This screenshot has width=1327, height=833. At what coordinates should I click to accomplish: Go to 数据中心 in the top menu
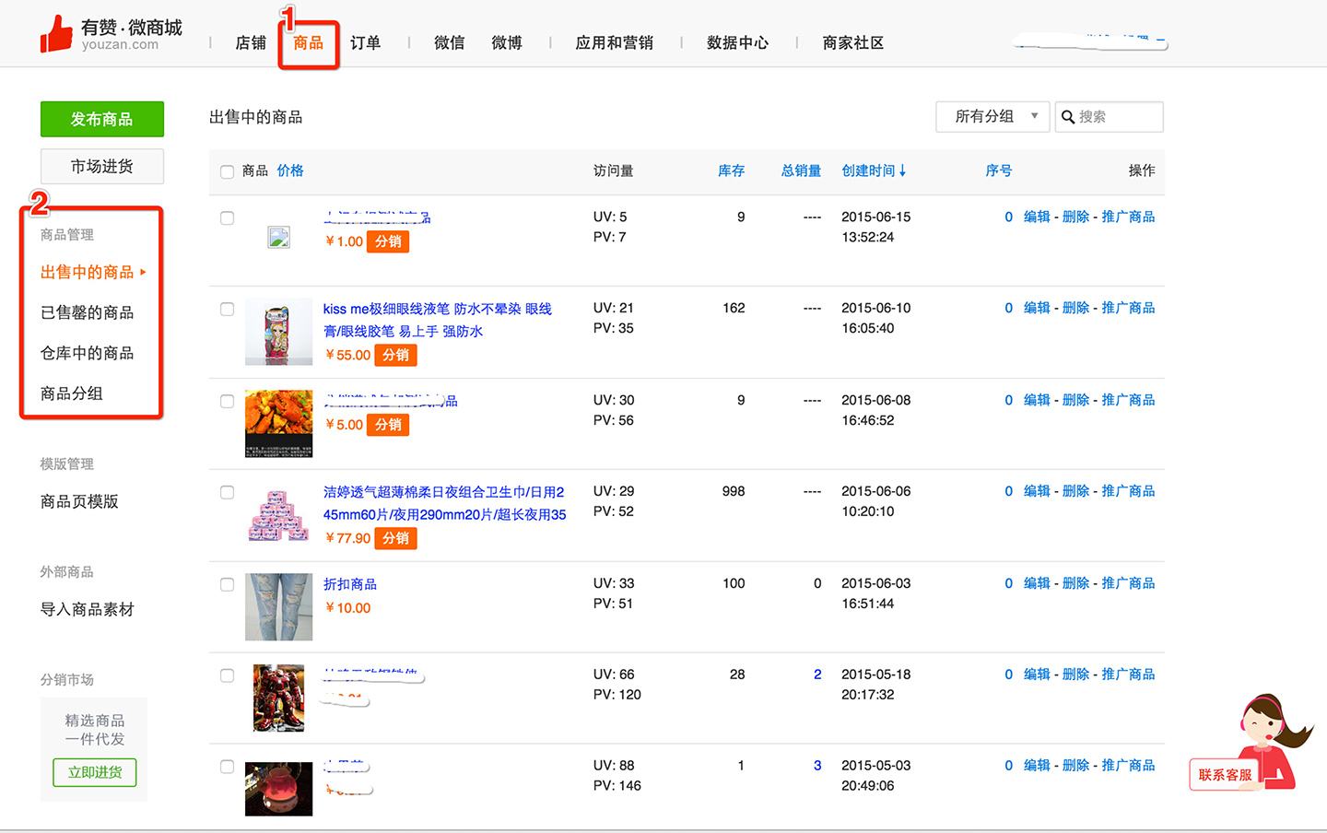(737, 43)
